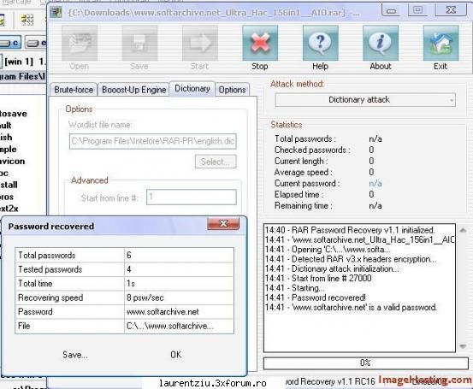Open the About info icon
The height and width of the screenshot is (389, 473).
click(381, 43)
